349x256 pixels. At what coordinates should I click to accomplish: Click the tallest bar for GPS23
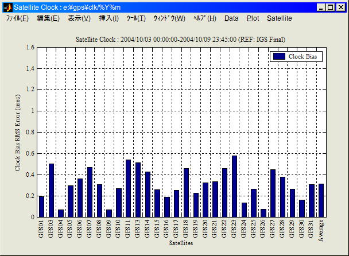tap(234, 186)
